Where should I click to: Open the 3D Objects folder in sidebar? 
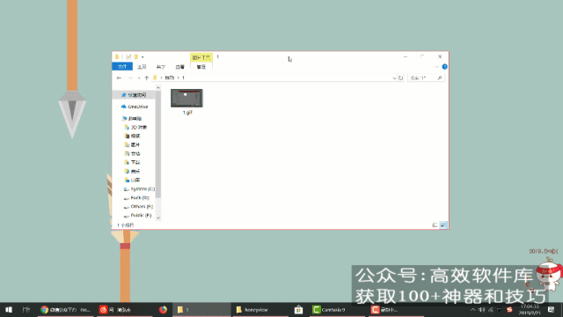coord(135,127)
